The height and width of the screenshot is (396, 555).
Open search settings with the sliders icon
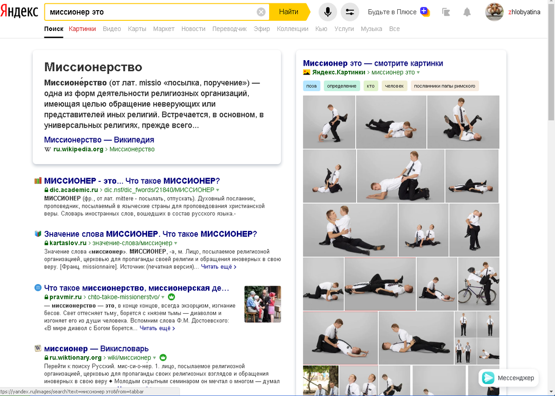click(350, 12)
